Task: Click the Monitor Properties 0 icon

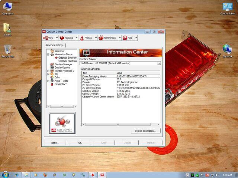Action: (52, 71)
